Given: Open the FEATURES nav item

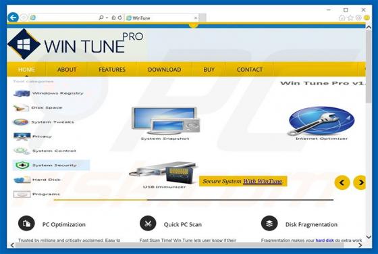Looking at the screenshot, I should [112, 70].
